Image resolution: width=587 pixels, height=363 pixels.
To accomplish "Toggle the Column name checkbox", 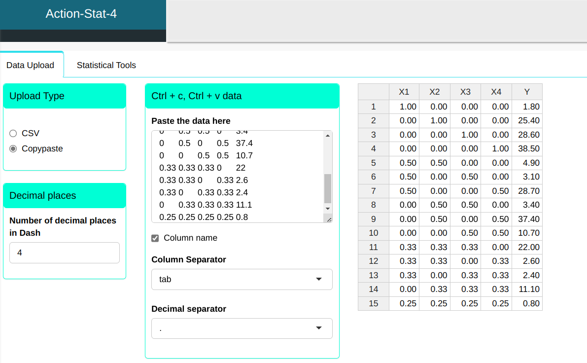I will tap(155, 238).
